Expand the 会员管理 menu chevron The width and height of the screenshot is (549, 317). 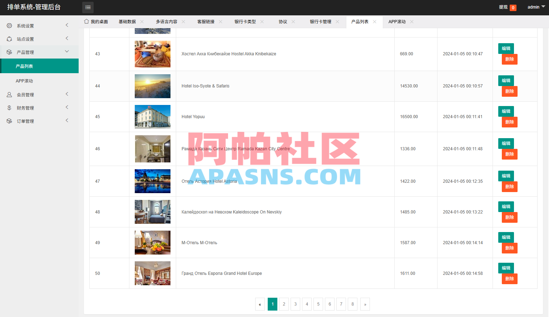point(67,94)
